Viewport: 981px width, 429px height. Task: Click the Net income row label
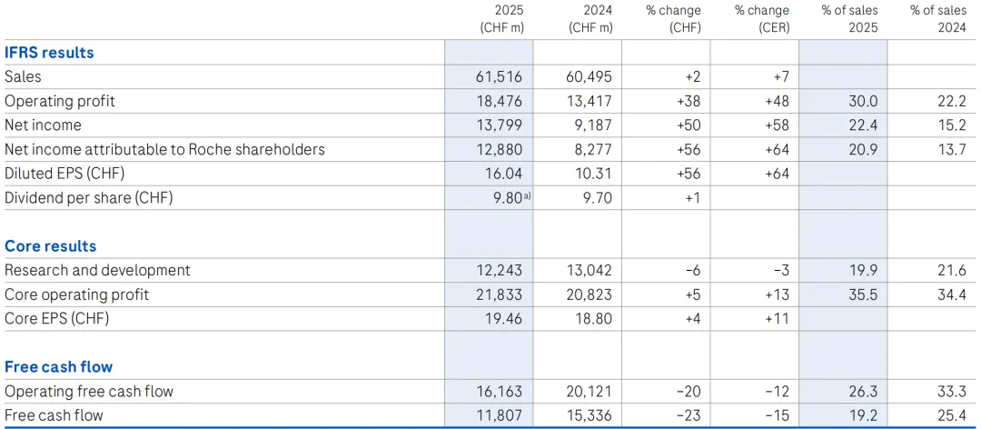[43, 125]
